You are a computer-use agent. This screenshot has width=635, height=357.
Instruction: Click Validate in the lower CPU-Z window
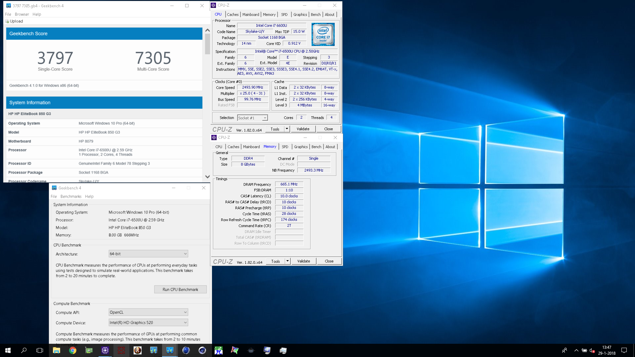(x=304, y=261)
